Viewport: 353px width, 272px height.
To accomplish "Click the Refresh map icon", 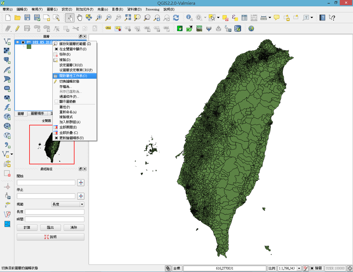I will [x=176, y=18].
